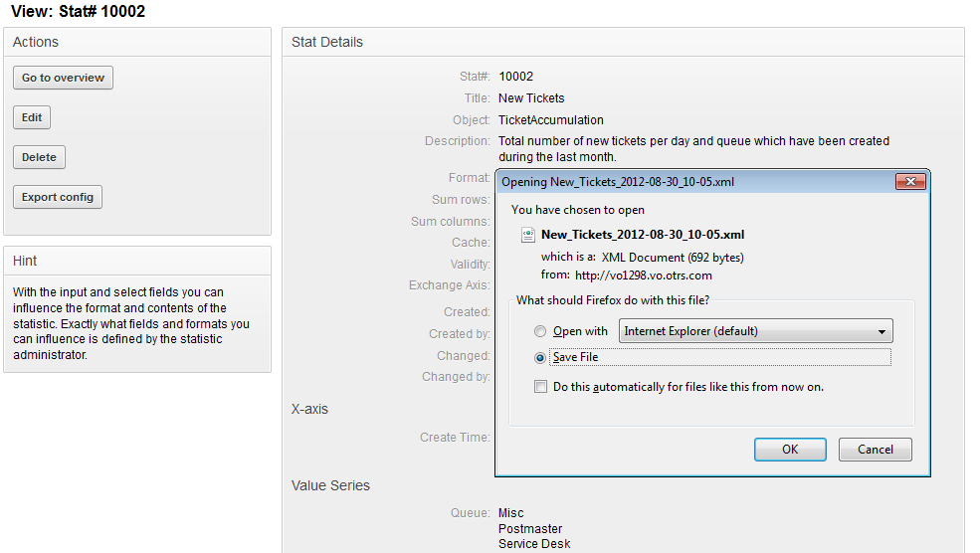Enable 'Do this automatically' checkbox

(540, 387)
